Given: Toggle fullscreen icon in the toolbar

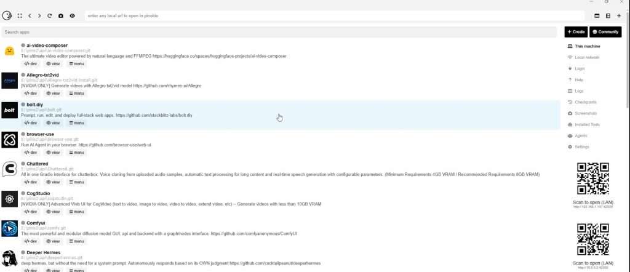Looking at the screenshot, I should (20, 15).
